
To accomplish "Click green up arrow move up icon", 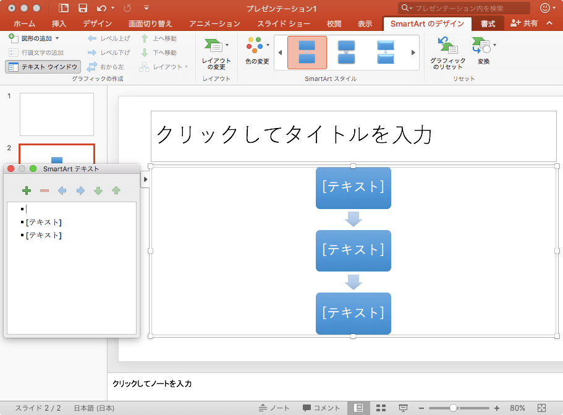I will 116,190.
